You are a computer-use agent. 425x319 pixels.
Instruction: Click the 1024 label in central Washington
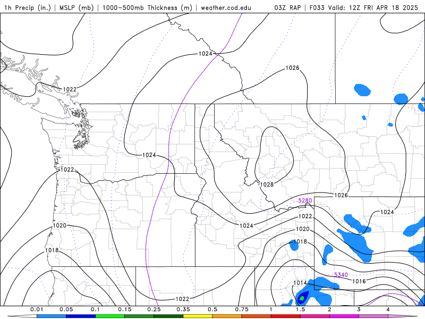pos(149,155)
